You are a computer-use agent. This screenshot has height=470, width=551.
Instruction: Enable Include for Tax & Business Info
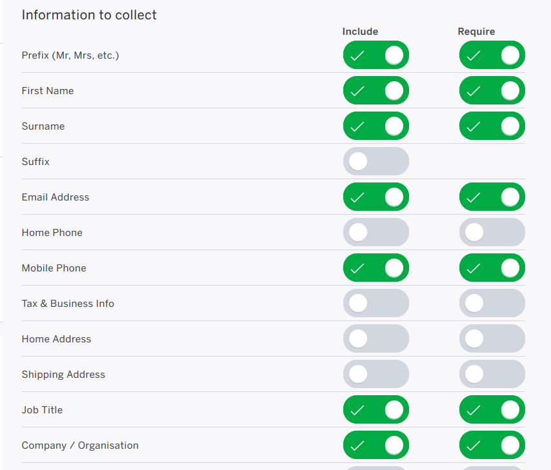(x=376, y=303)
